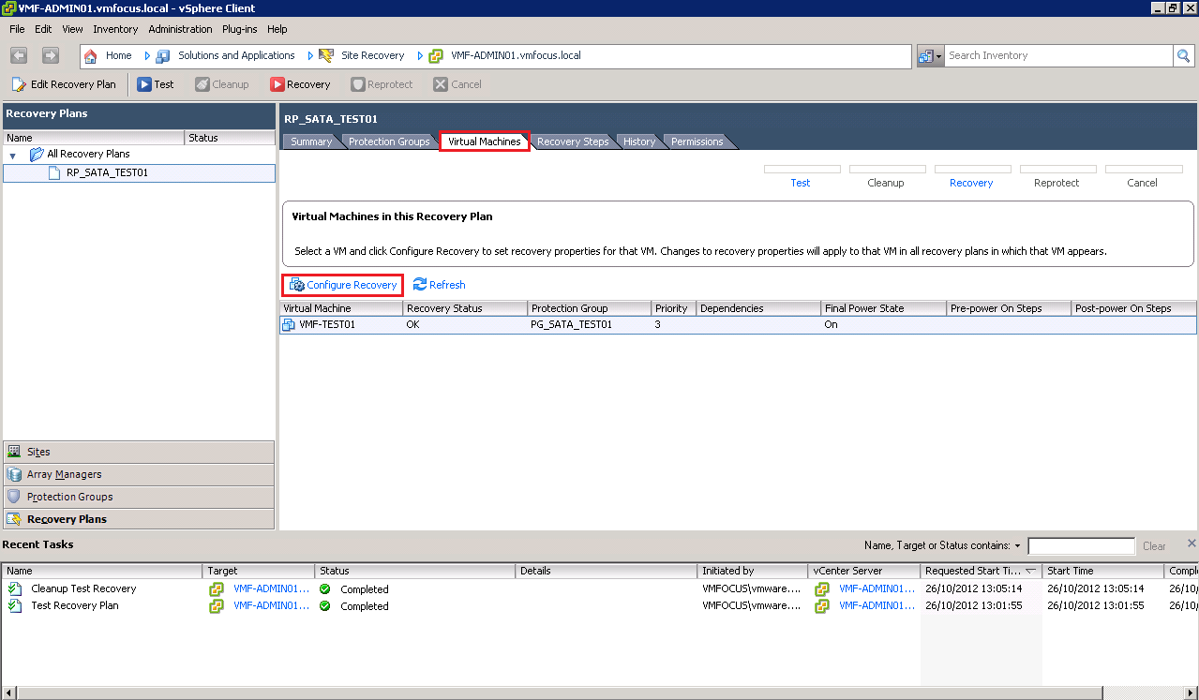The width and height of the screenshot is (1199, 700).
Task: Click the back navigation arrow icon
Action: click(19, 55)
